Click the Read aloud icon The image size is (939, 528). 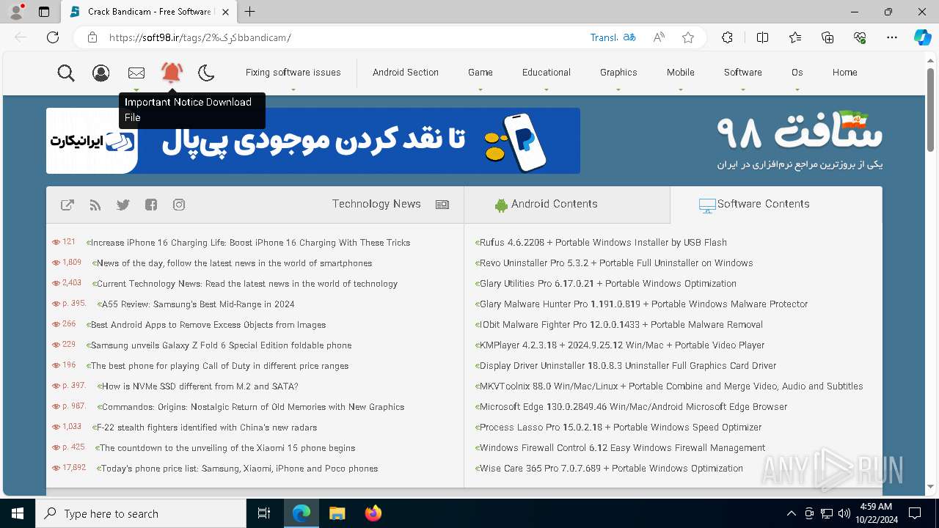click(x=659, y=37)
